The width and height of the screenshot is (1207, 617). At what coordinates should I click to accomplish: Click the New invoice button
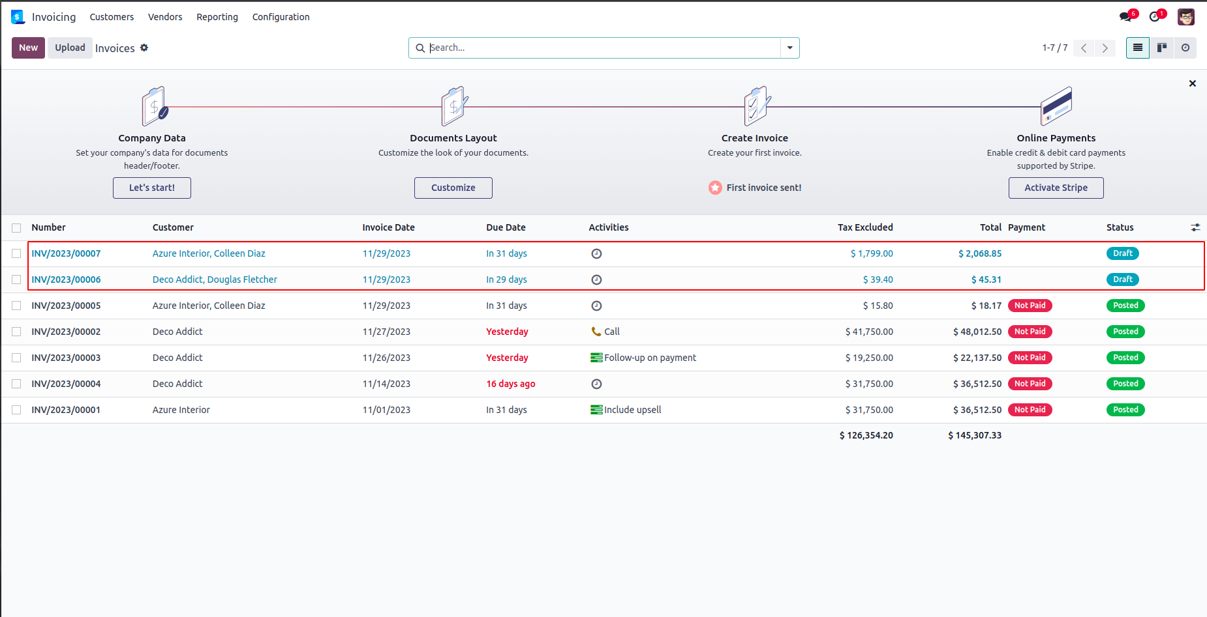pos(28,48)
